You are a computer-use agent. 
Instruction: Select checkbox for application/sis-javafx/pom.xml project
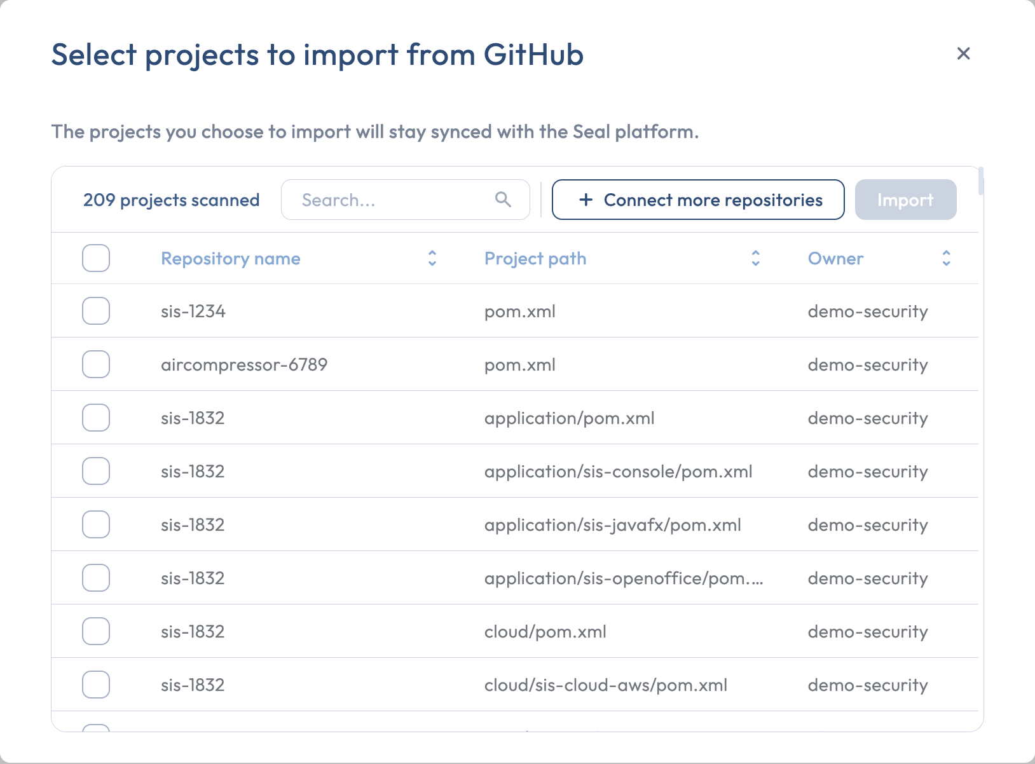96,524
